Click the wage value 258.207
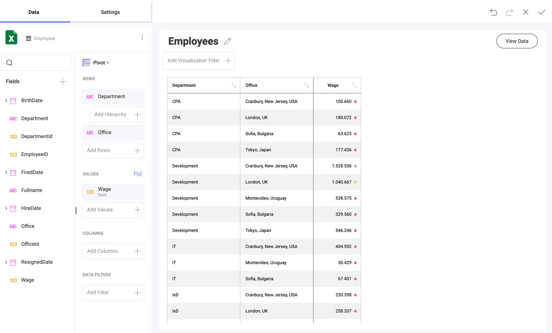Image resolution: width=552 pixels, height=333 pixels. pos(343,311)
